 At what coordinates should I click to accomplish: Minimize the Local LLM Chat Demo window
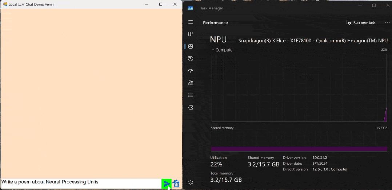(147, 4)
